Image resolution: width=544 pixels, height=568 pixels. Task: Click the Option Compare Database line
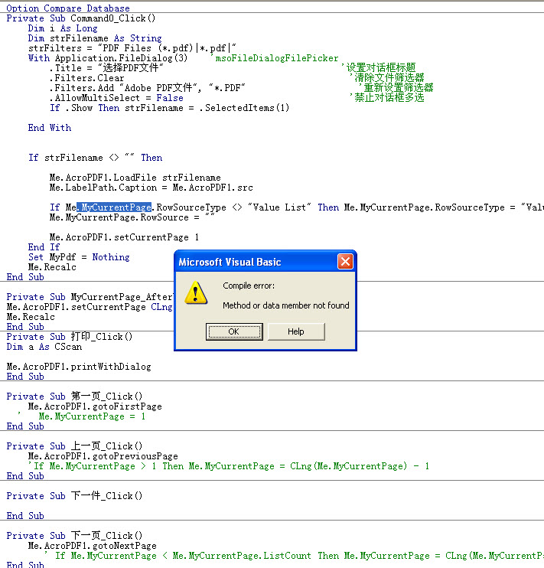coord(68,8)
